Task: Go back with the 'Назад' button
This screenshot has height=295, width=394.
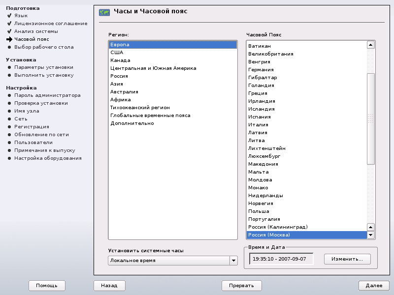Action: 109,286
